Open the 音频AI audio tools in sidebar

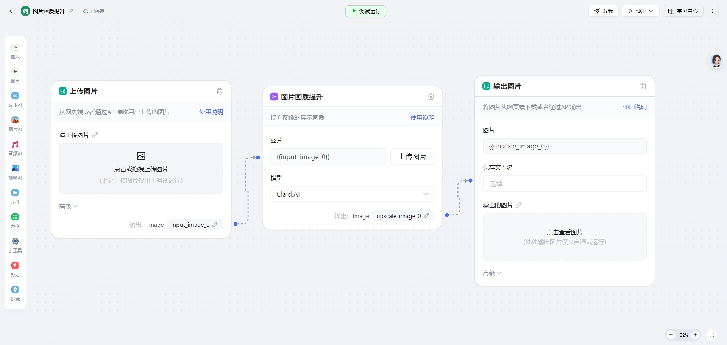coord(15,148)
